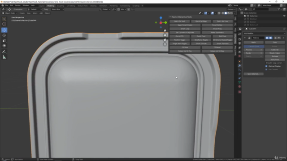This screenshot has height=161, width=287.
Task: Open the viewport Add menu
Action: (x=41, y=13)
